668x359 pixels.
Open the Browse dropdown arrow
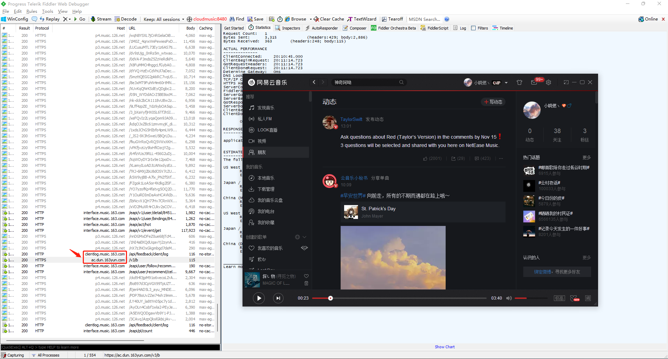pos(311,19)
